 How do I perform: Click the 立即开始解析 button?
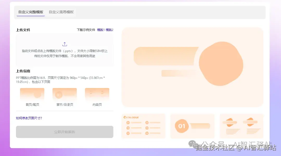click(x=65, y=132)
